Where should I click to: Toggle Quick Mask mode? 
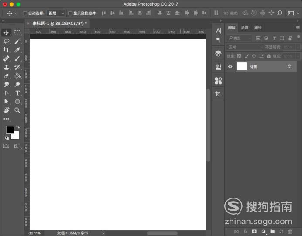[x=6, y=146]
